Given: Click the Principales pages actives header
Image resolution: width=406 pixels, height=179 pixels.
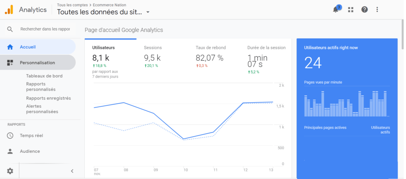Looking at the screenshot, I should 325,128.
